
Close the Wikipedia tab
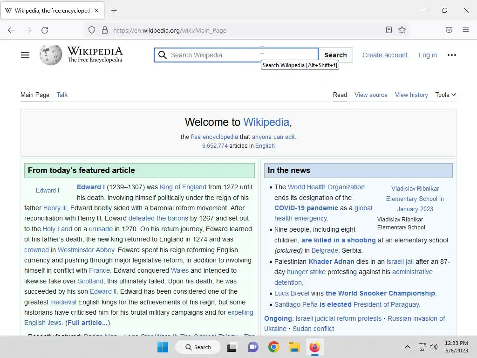click(96, 10)
